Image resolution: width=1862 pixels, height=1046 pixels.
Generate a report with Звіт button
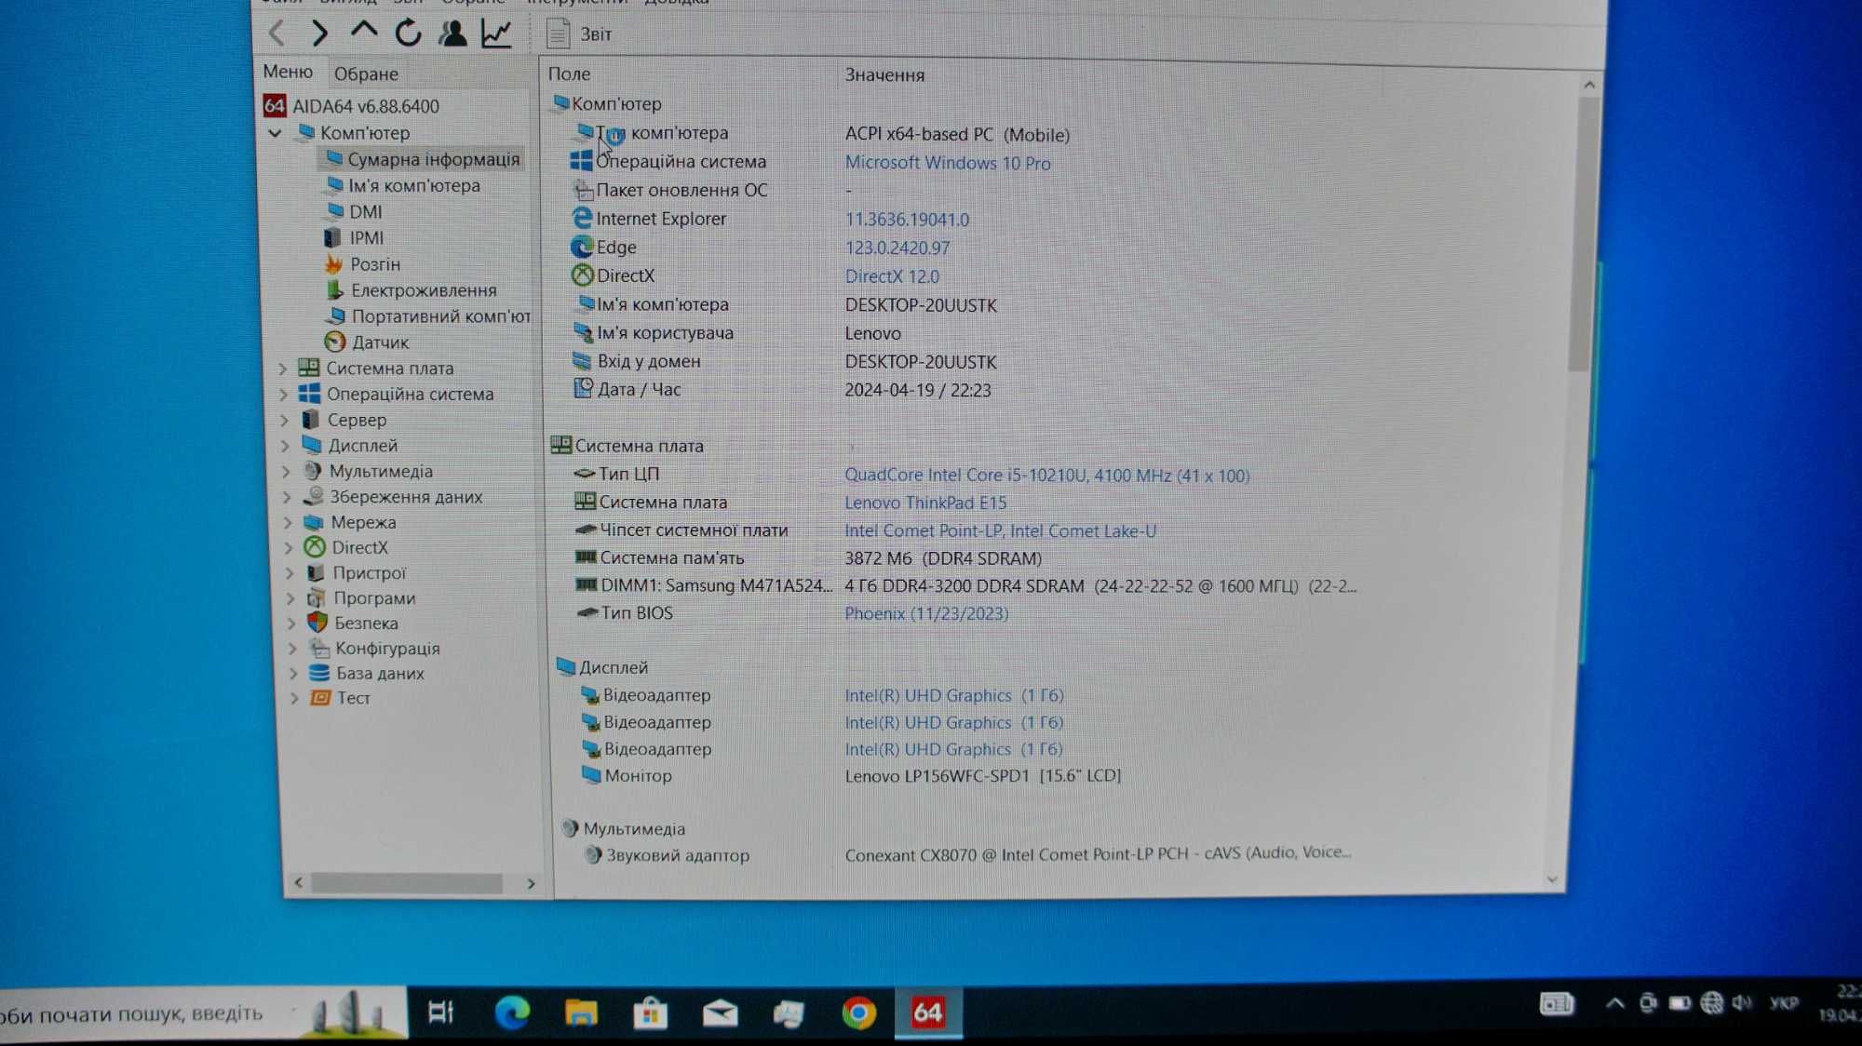579,34
